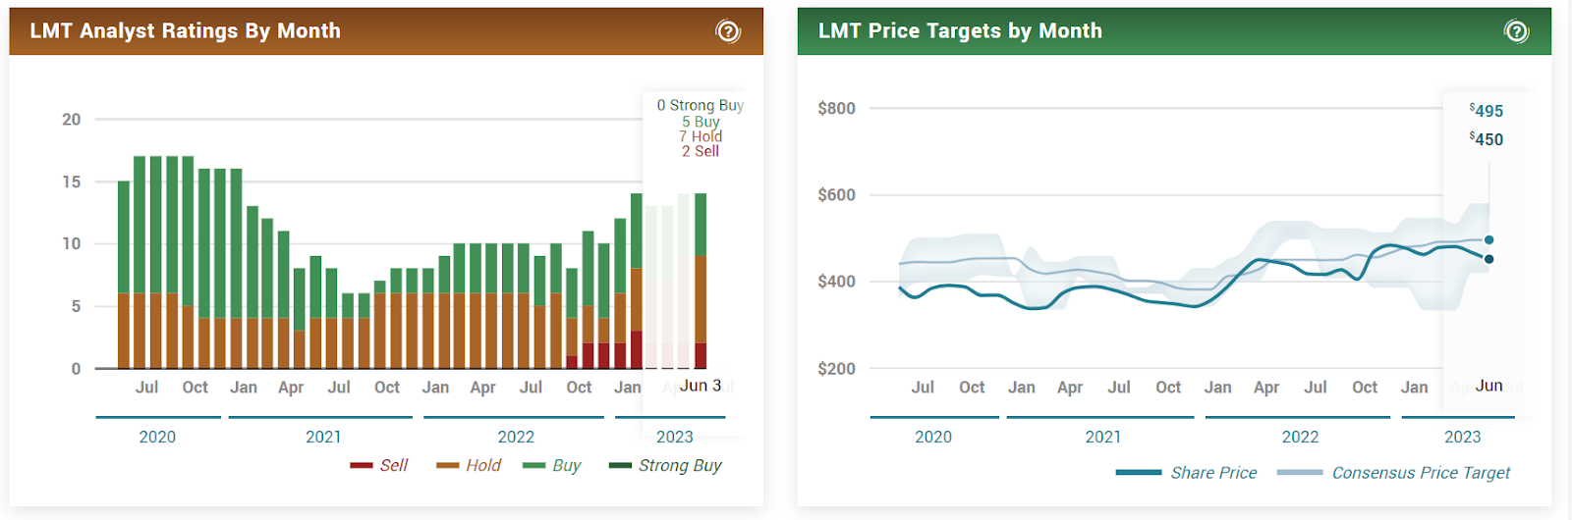Click the Consensus Price Target end dot
Viewport: 1572px width, 520px height.
pos(1489,239)
